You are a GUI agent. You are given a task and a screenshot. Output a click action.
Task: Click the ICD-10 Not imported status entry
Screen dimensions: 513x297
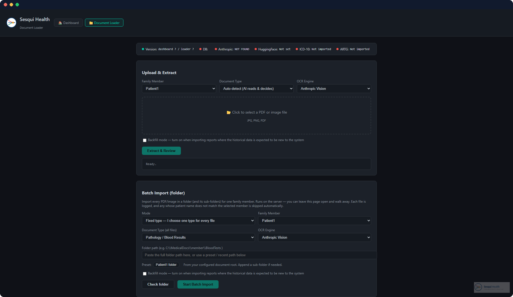pos(313,49)
